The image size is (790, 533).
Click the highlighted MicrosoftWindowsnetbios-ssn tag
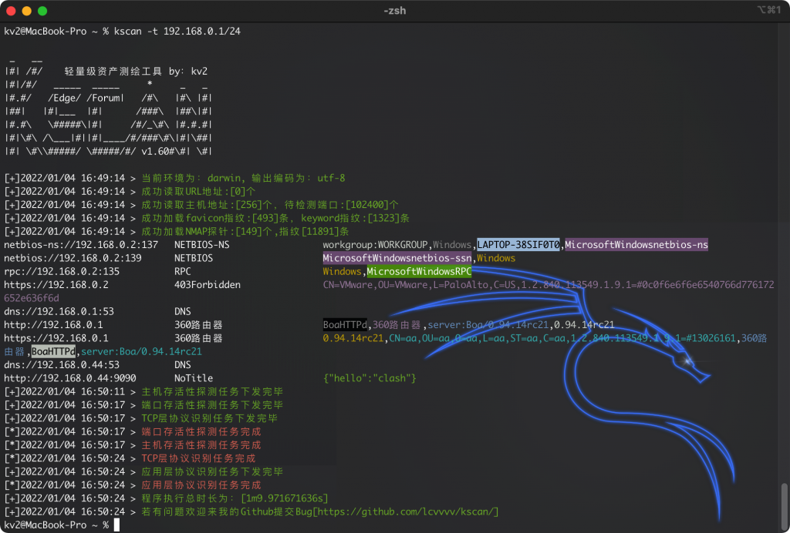397,258
